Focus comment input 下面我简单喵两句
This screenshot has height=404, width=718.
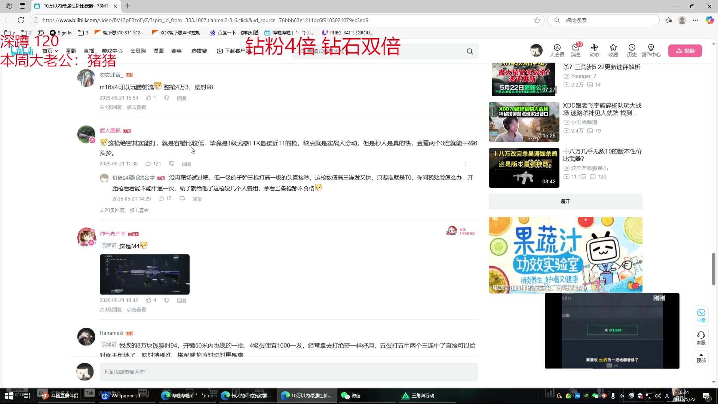(x=289, y=372)
